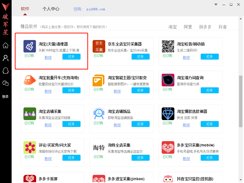Click the diamond icon for 淘宝爆款选款神器

point(168,113)
